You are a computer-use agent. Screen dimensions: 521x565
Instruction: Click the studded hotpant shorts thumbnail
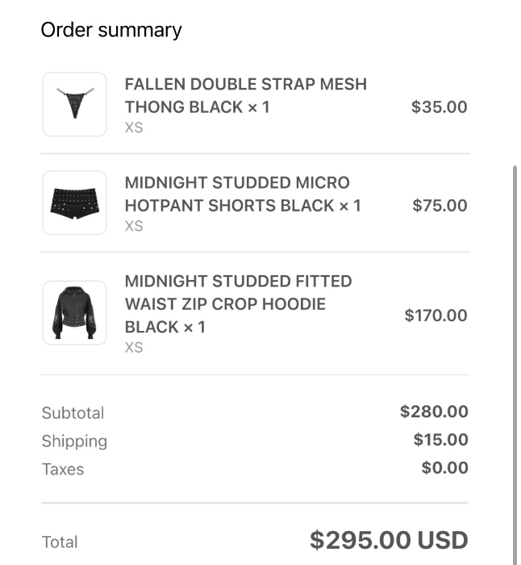click(x=74, y=203)
